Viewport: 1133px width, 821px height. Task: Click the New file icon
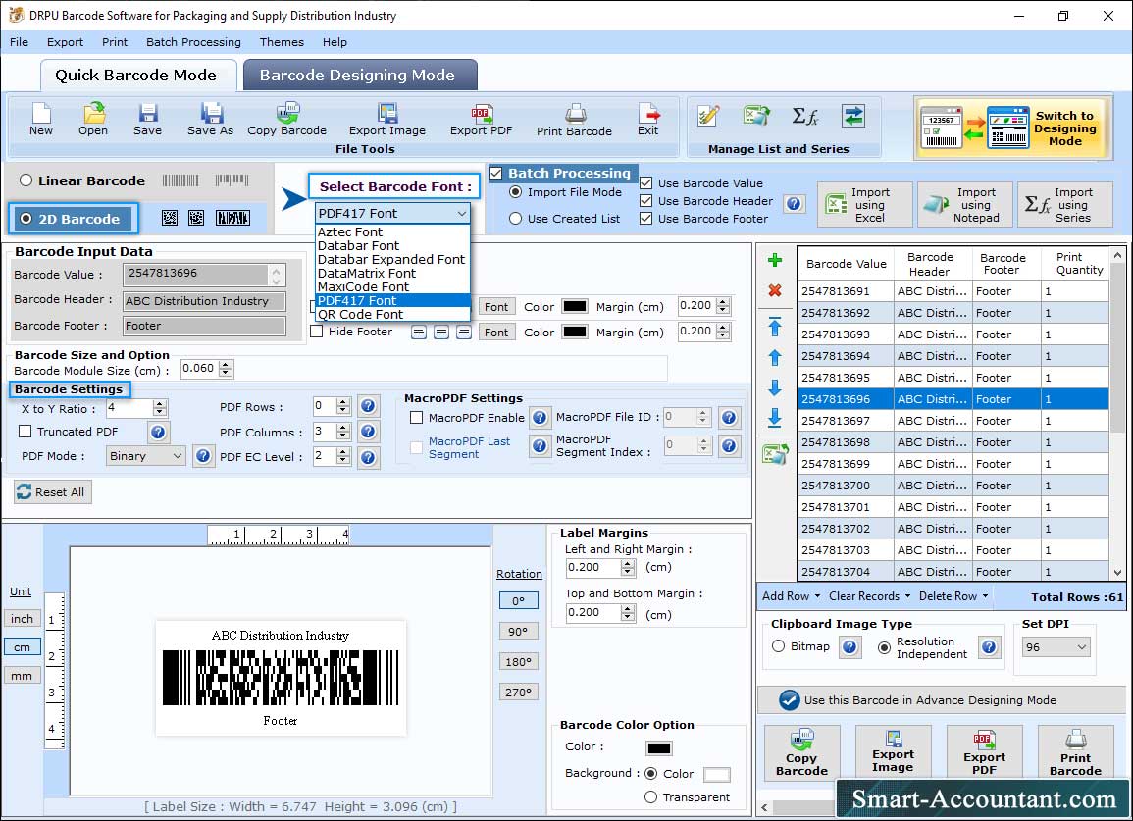(41, 120)
